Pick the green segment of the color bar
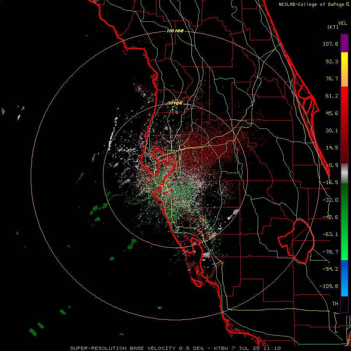Screen dimensions: 351x351 pos(344,222)
